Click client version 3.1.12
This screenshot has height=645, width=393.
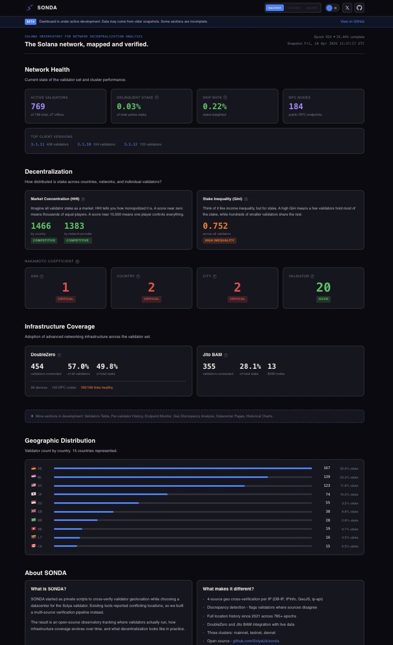coord(131,144)
